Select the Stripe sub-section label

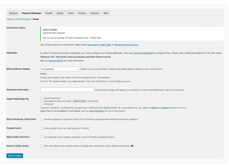[x=36, y=19]
